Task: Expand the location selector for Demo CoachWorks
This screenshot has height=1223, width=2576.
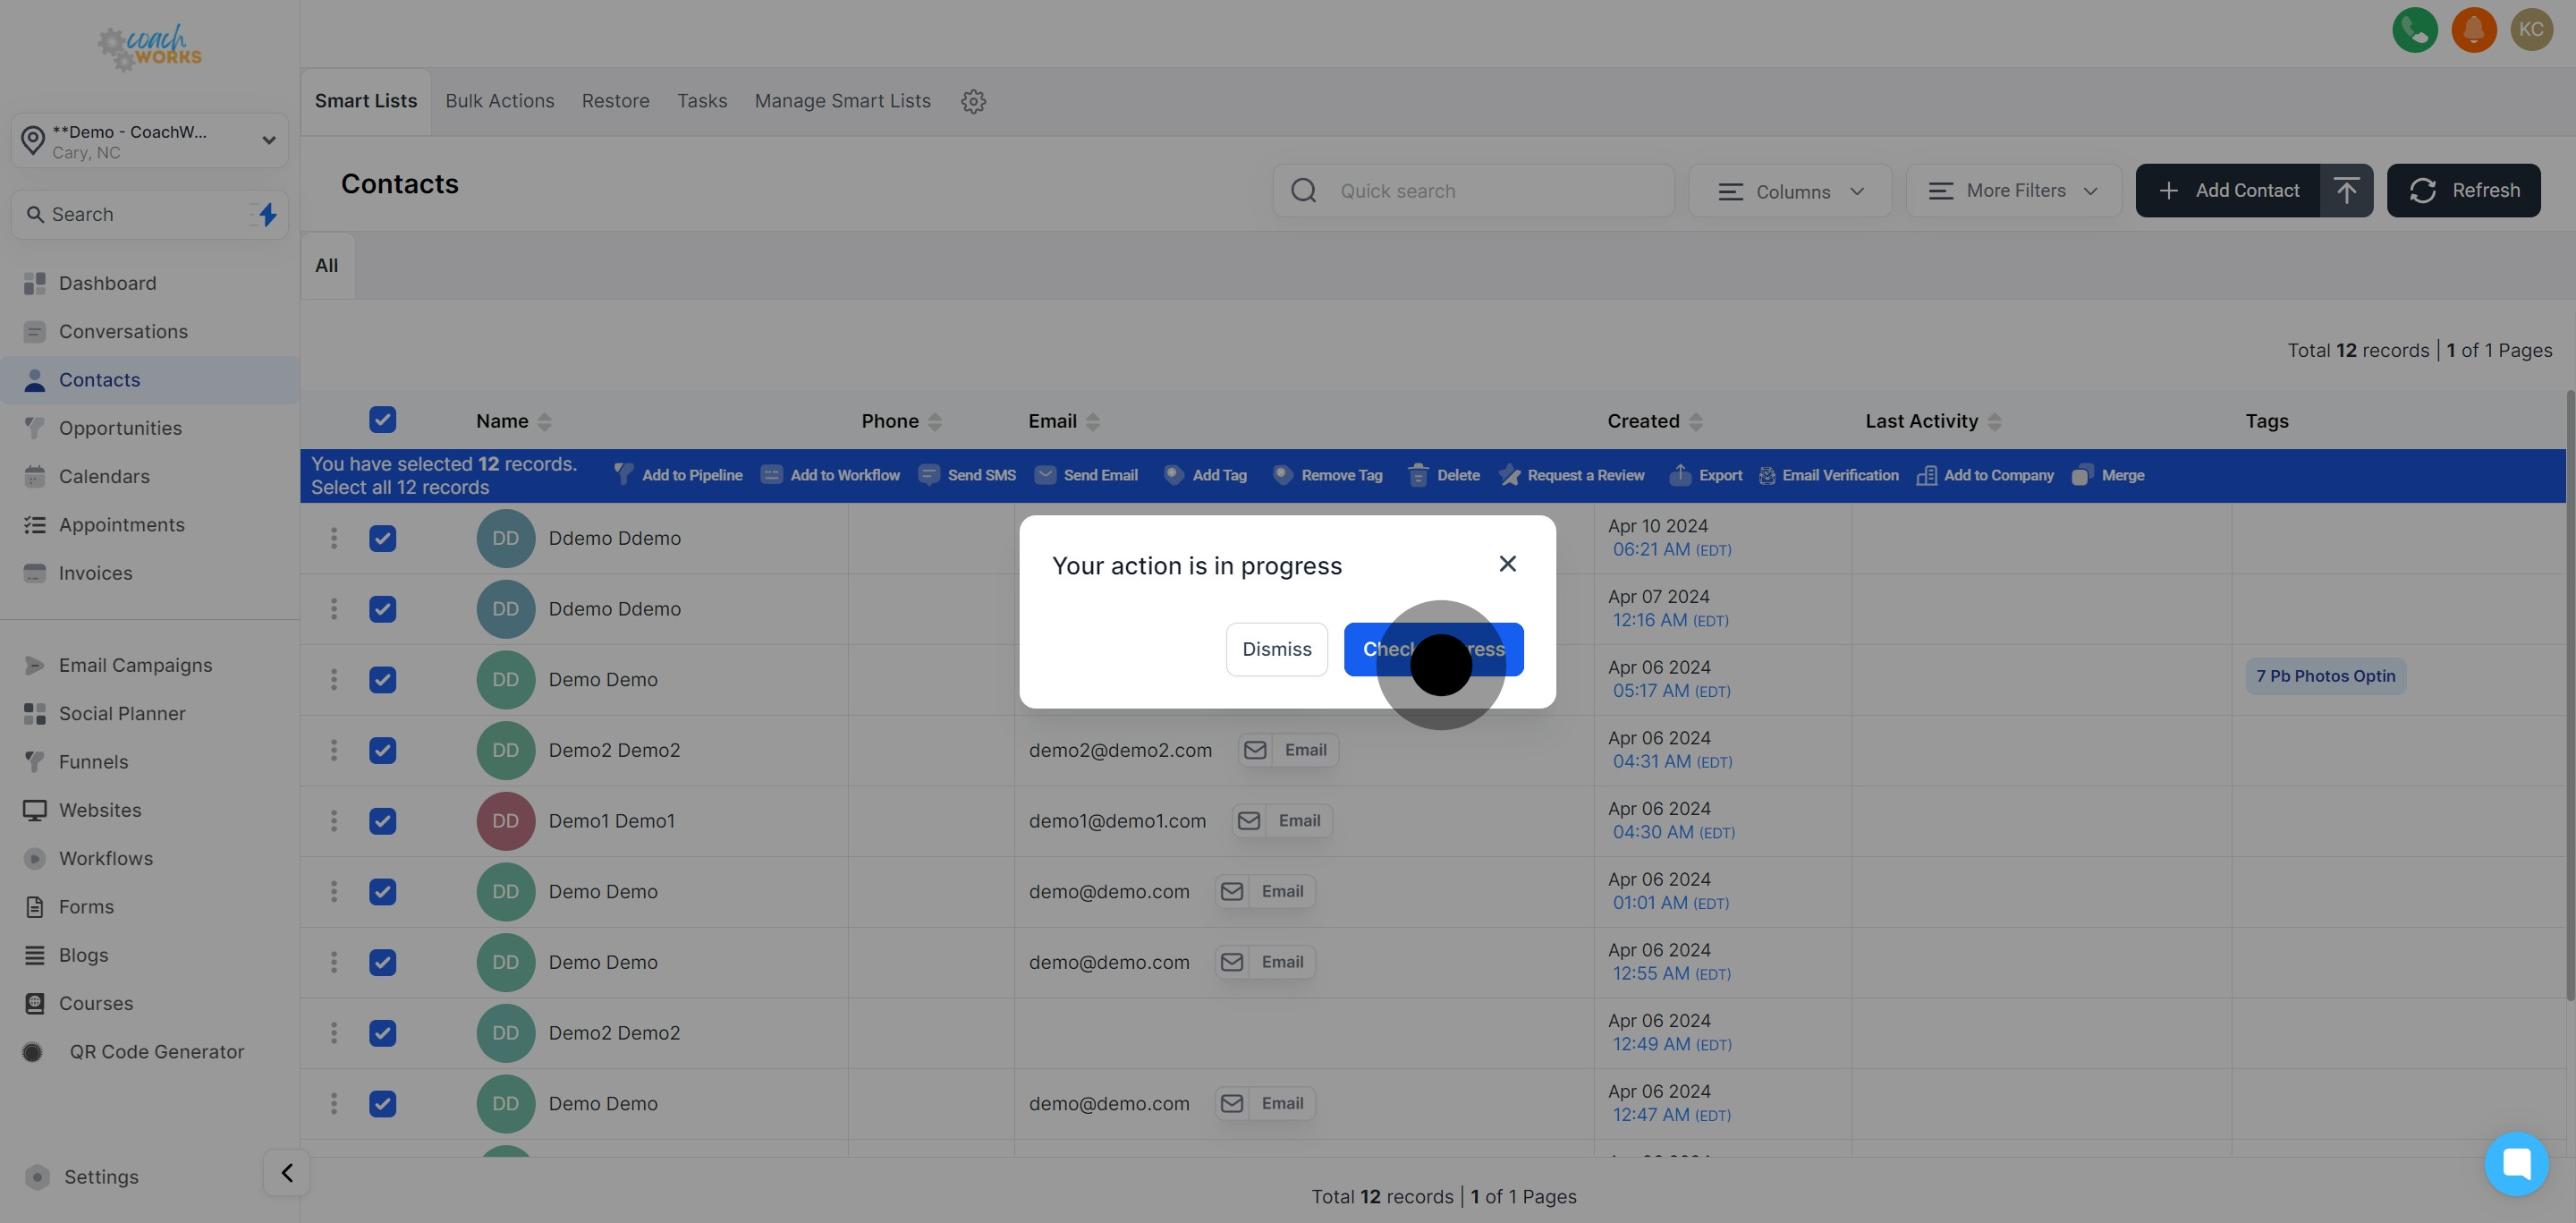Action: [x=267, y=140]
